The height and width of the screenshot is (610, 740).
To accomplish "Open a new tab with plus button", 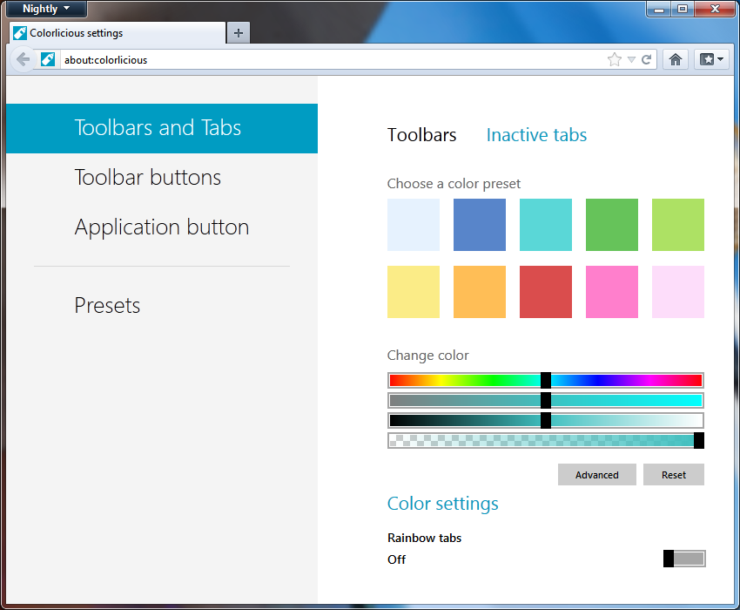I will coord(238,33).
